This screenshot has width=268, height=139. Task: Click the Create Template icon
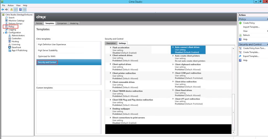(x=240, y=52)
